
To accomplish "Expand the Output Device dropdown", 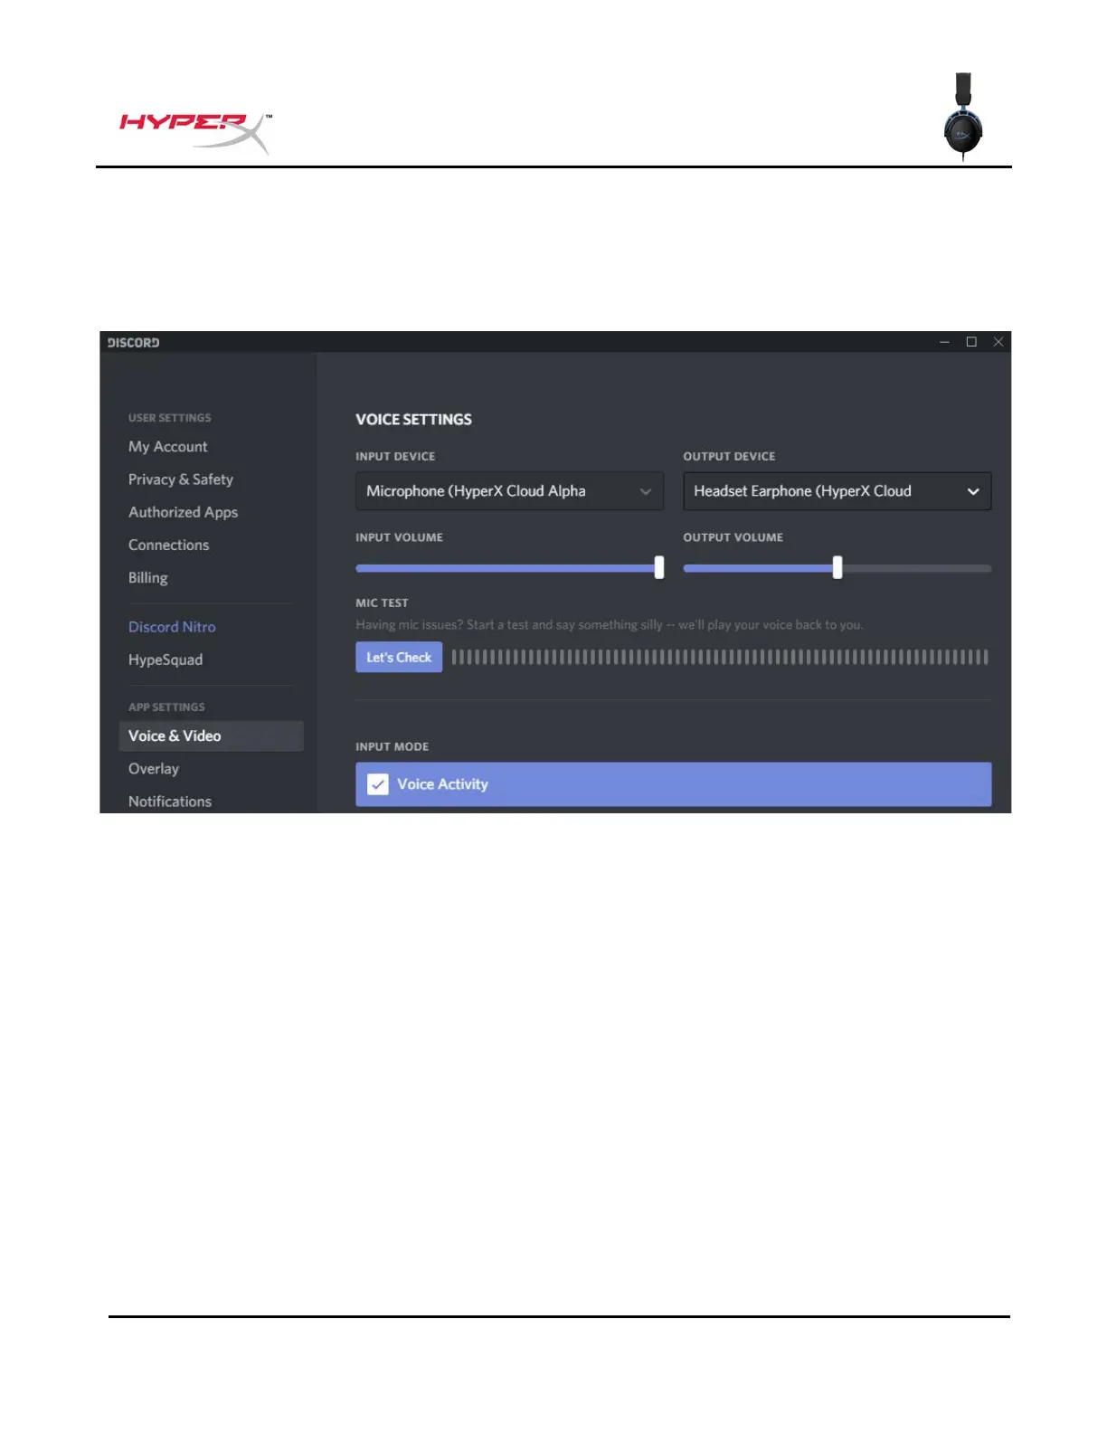I will (837, 491).
